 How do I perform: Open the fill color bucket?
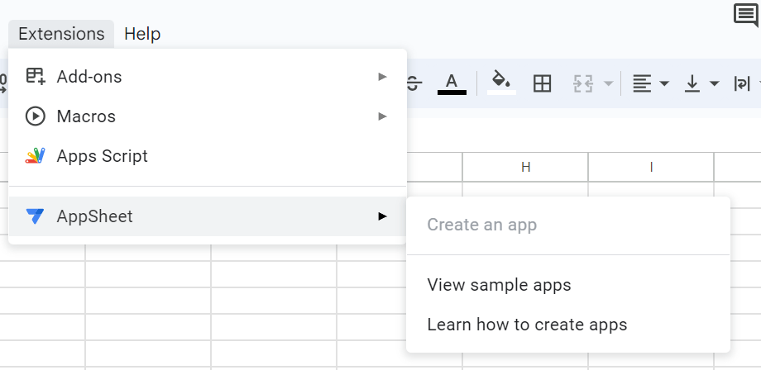501,83
